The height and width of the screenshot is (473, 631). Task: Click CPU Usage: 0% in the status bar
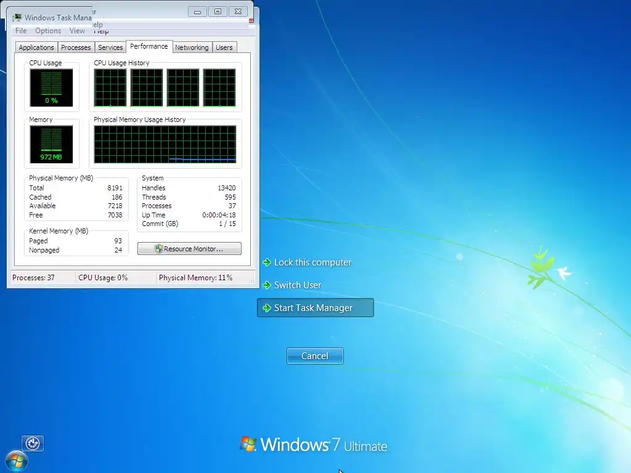[103, 278]
